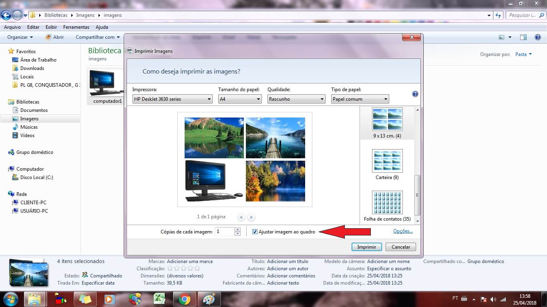Click the Opções link
Screen dimensions: 547x307
(402, 231)
